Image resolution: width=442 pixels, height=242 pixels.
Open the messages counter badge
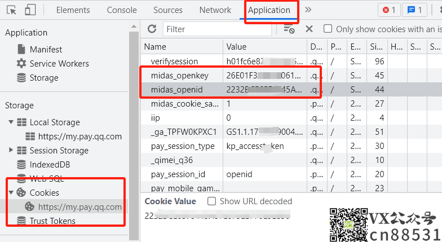point(416,10)
